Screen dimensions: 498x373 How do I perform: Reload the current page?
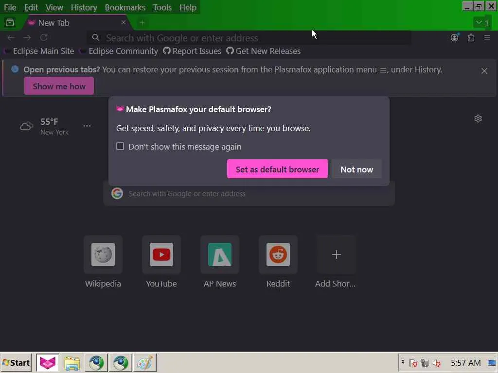(44, 38)
